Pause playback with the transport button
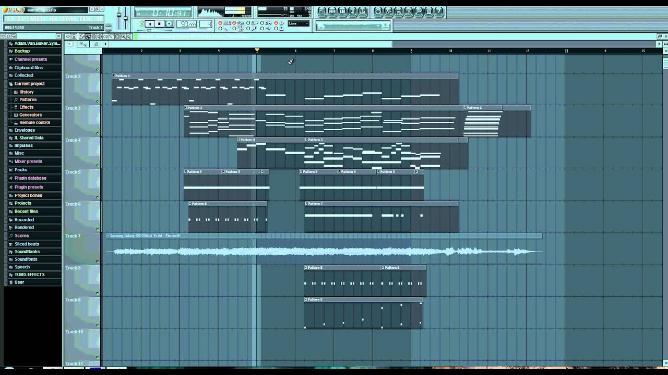 pyautogui.click(x=150, y=24)
